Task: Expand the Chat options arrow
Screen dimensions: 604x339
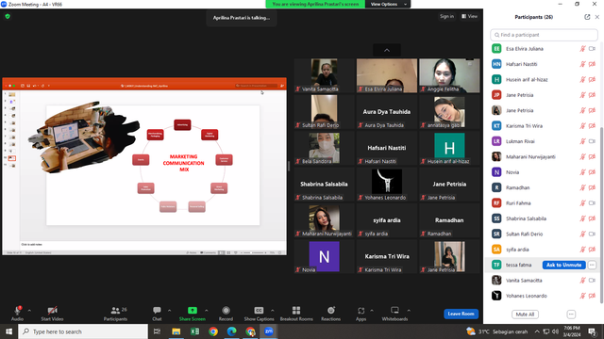Action: tap(170, 310)
